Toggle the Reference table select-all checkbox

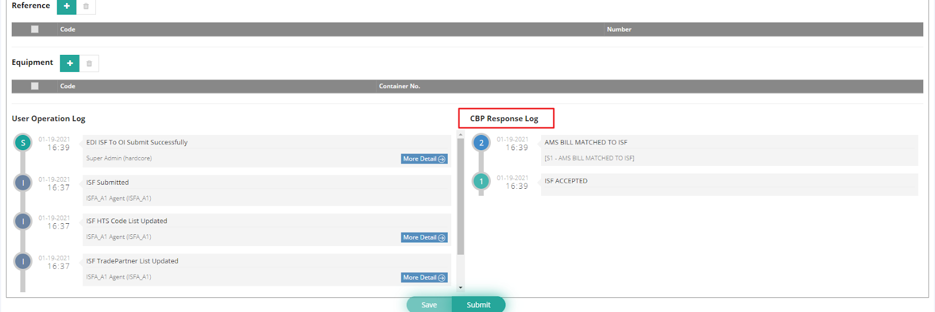[35, 29]
